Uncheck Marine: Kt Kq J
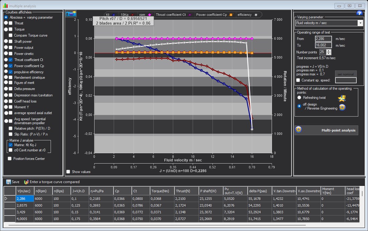The height and width of the screenshot is (231, 368). (x=11, y=145)
